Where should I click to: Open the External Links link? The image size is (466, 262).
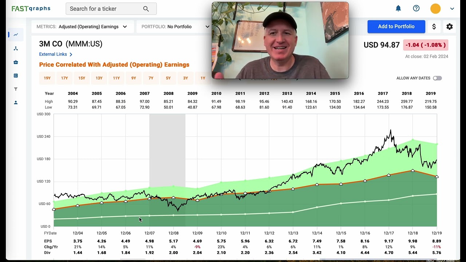56,54
